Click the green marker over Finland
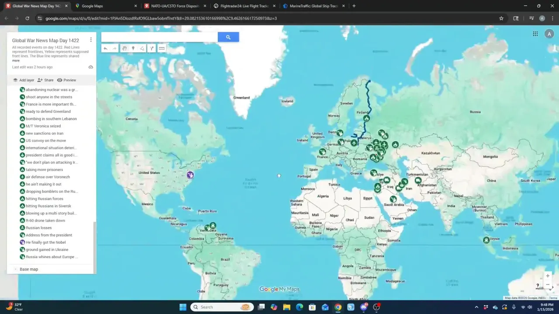Screen dimensions: 559x314 [366, 118]
